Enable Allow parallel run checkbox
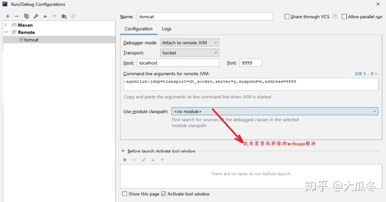The height and width of the screenshot is (202, 386). point(344,17)
